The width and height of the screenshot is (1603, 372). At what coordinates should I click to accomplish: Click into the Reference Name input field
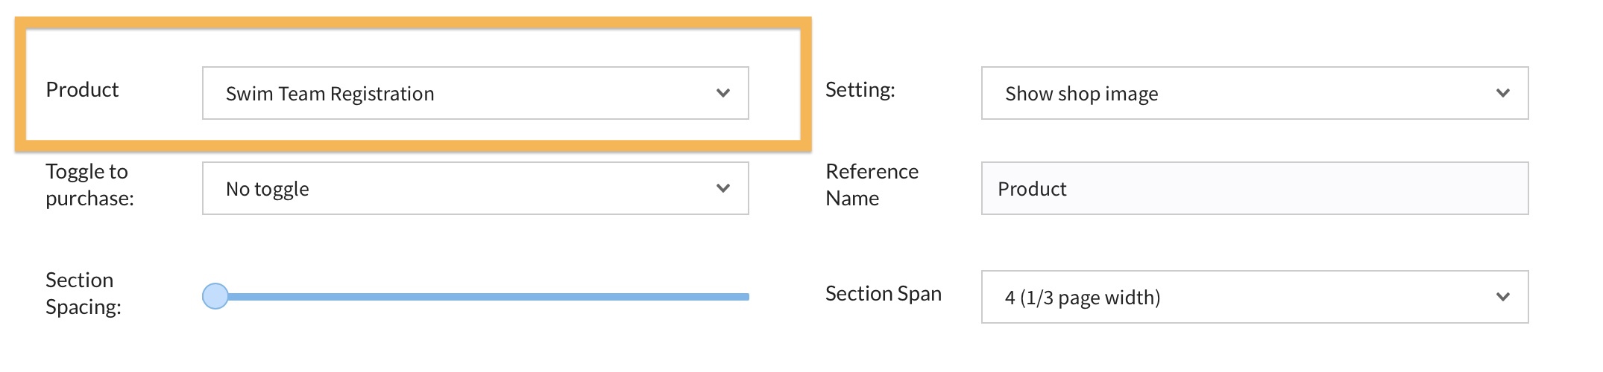coord(1254,188)
